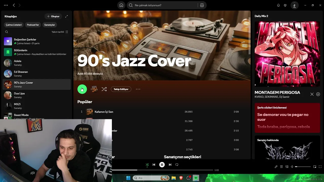
Task: Open Adele artist in library
Action: pyautogui.click(x=36, y=63)
